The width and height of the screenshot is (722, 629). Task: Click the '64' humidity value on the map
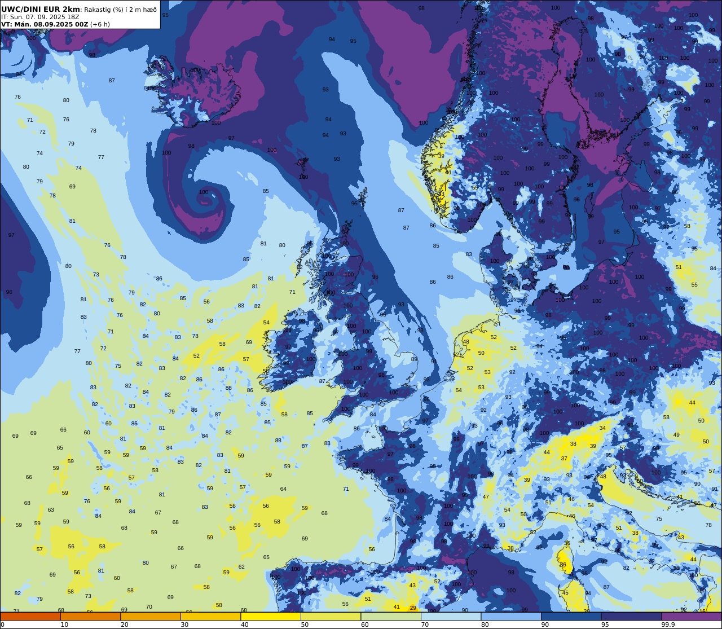click(x=283, y=489)
